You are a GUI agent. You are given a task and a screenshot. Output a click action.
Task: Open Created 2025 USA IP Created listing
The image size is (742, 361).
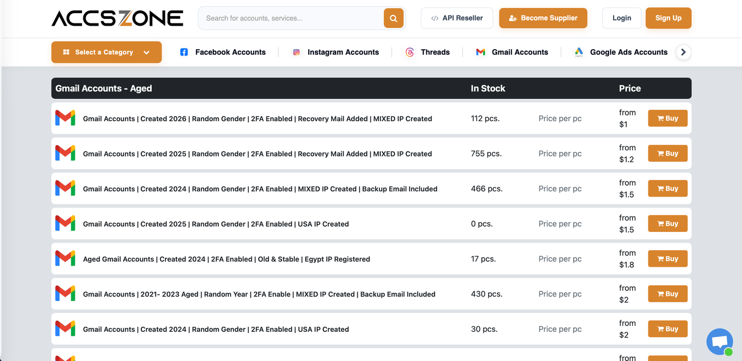pos(216,224)
